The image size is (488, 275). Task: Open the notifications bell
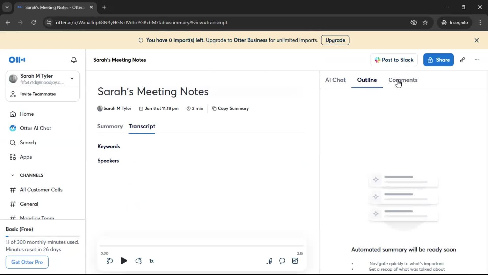click(x=74, y=60)
